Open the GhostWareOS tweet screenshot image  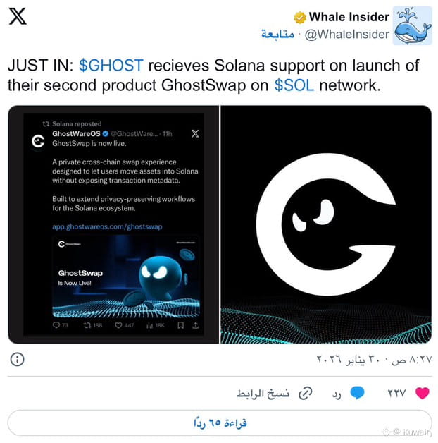[x=113, y=224]
